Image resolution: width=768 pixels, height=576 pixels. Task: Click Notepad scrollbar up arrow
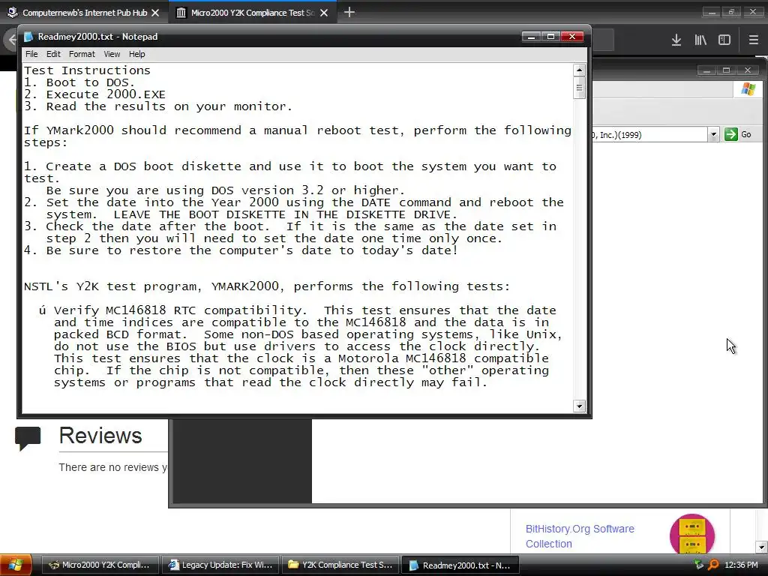coord(580,70)
